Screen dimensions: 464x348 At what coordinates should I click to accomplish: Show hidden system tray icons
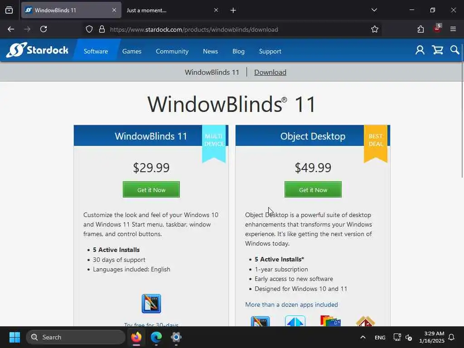pos(363,337)
